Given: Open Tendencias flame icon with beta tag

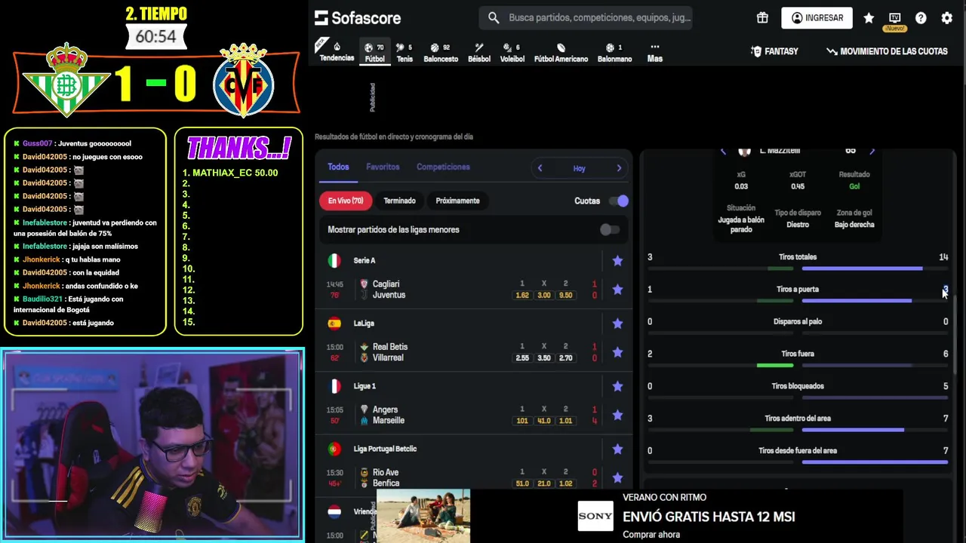Looking at the screenshot, I should tap(337, 47).
